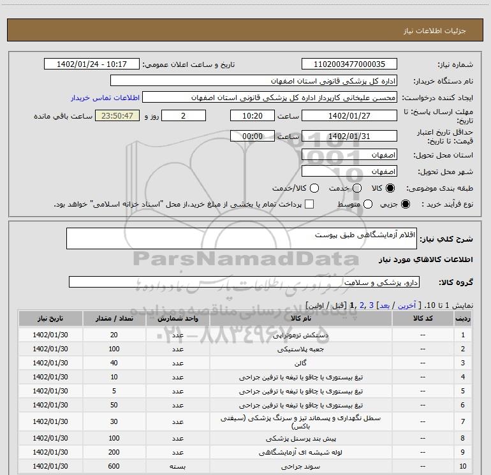Click the شهر محل تحویل field
Screen dimensions: 491x475
click(349, 172)
